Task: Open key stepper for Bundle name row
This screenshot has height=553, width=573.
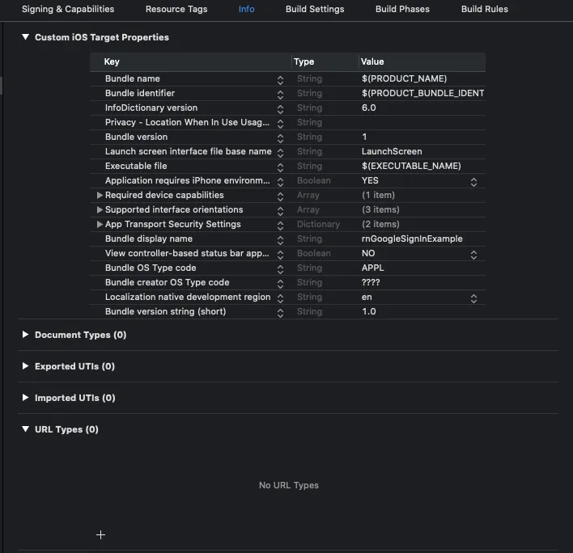Action: (x=280, y=80)
